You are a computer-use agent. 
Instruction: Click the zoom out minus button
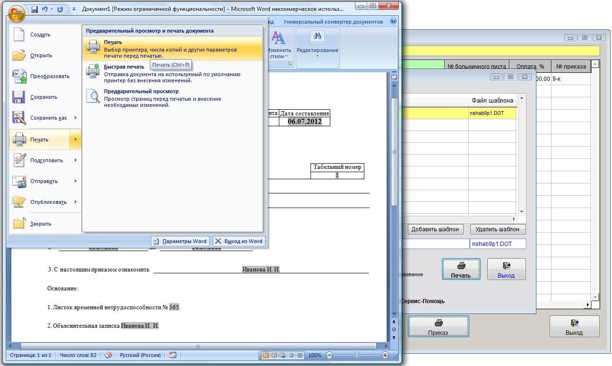(x=329, y=355)
